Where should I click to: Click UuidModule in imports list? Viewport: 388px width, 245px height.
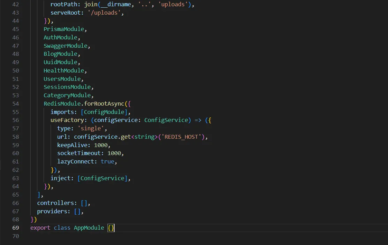[60, 62]
